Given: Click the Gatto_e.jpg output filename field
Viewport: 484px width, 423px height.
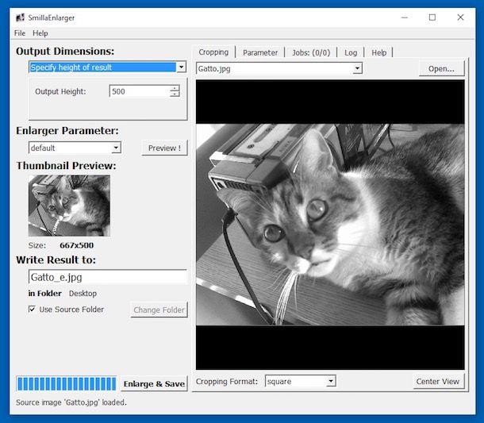Looking at the screenshot, I should coord(108,277).
